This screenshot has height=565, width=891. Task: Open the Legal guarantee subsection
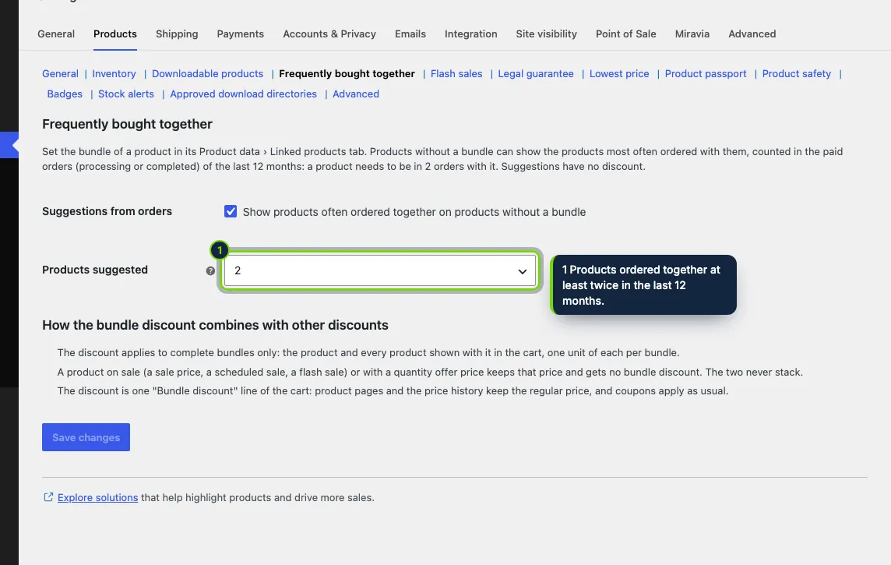[x=536, y=74]
